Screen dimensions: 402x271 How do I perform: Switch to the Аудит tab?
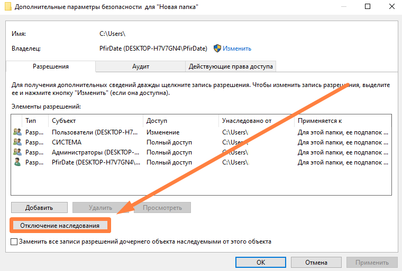click(x=140, y=66)
